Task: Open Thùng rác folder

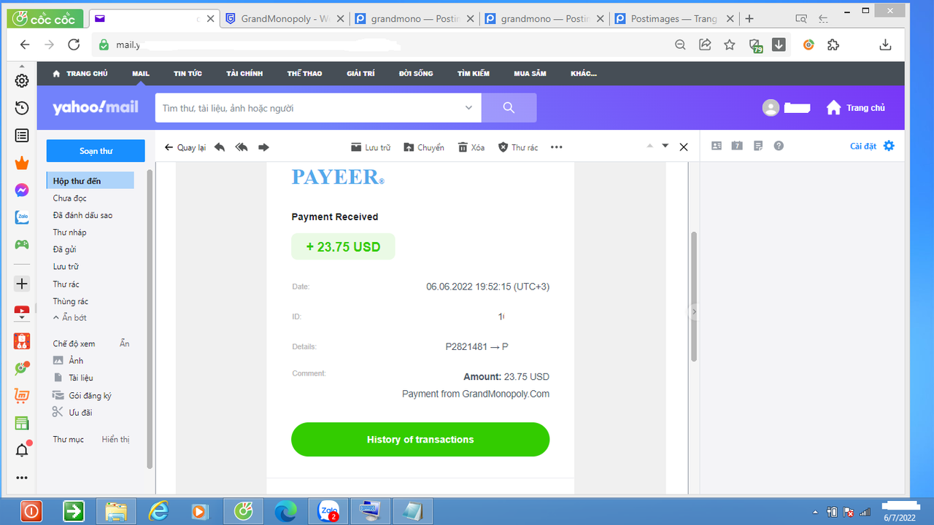Action: coord(70,301)
